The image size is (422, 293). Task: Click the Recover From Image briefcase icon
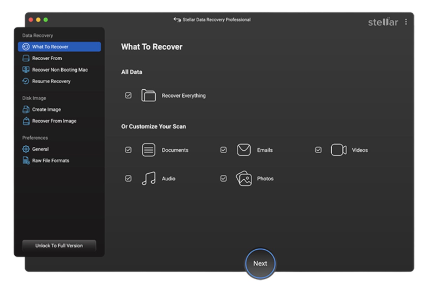point(26,121)
